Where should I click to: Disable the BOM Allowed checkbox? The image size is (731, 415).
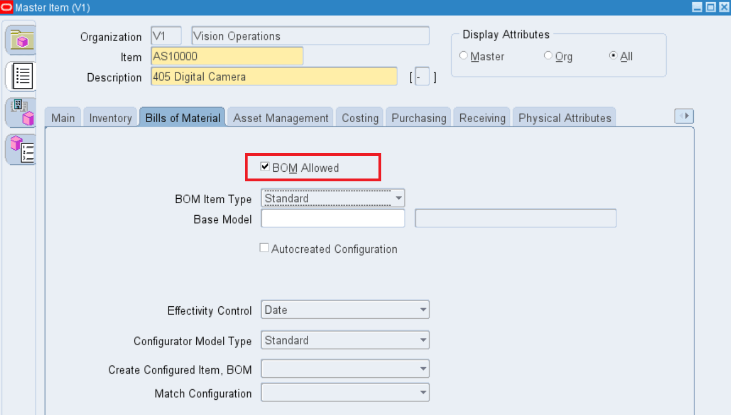pos(265,167)
